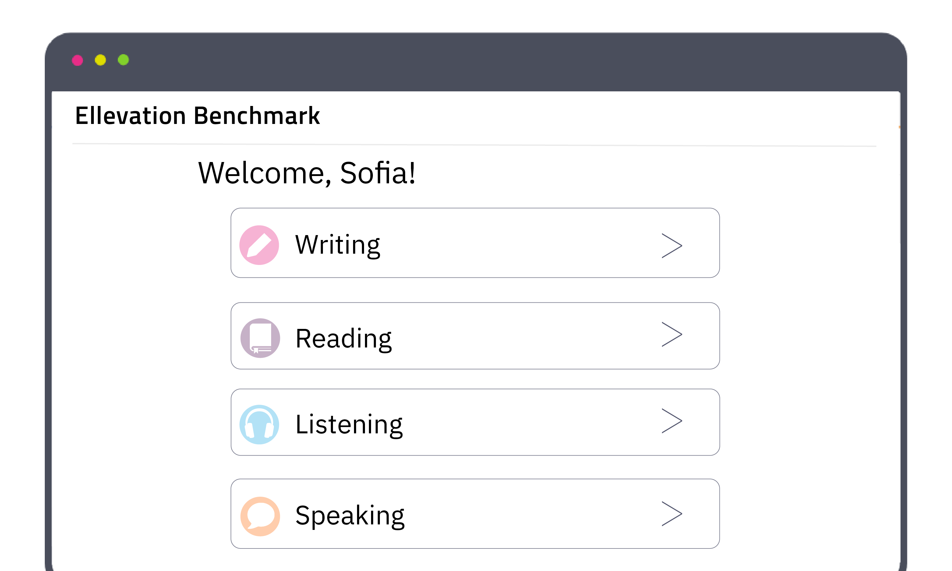Viewport: 952px width, 571px height.
Task: Click the purple book Reading icon
Action: click(260, 338)
